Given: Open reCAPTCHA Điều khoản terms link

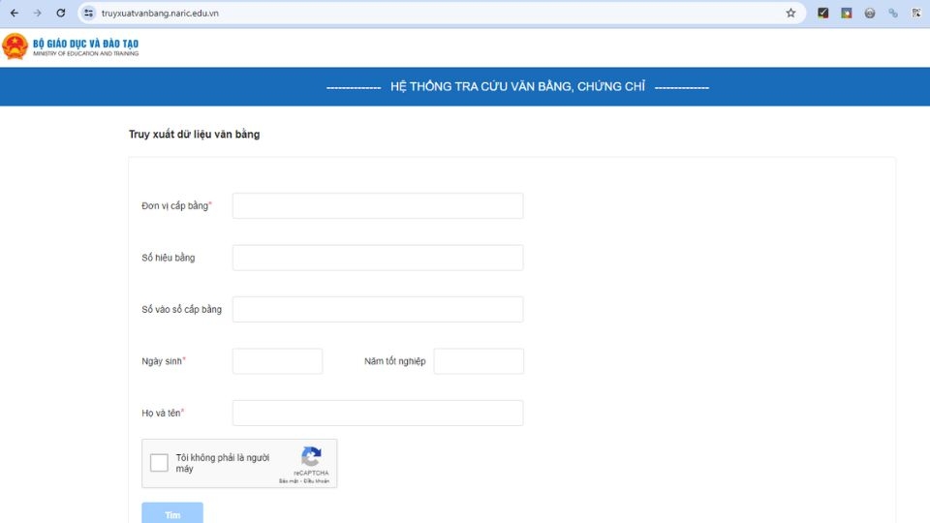Looking at the screenshot, I should [x=317, y=481].
